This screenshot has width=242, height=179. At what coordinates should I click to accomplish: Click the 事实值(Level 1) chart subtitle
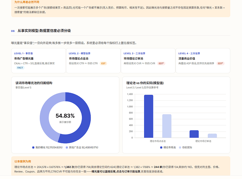[23, 87]
